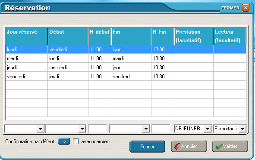Click the H début time input field

(98, 129)
